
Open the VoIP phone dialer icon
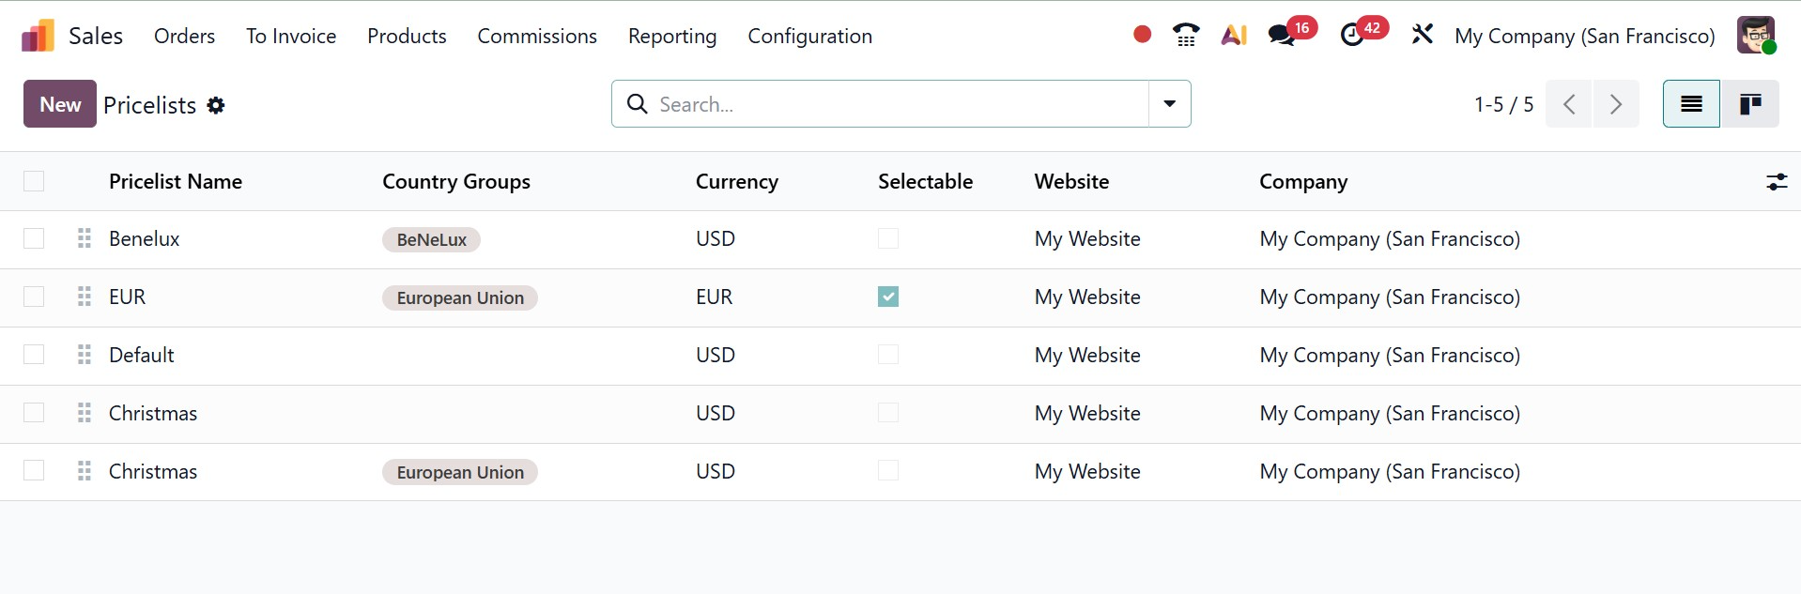[x=1186, y=35]
